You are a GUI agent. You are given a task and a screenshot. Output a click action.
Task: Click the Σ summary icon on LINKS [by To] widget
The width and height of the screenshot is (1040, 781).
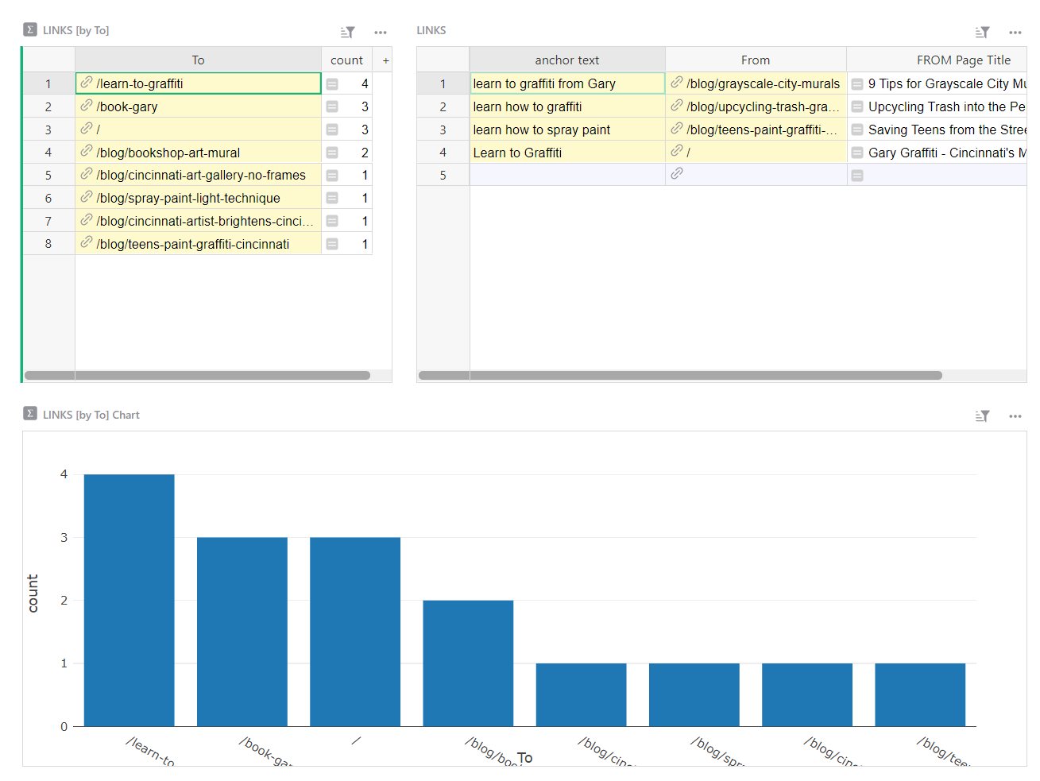pos(29,29)
